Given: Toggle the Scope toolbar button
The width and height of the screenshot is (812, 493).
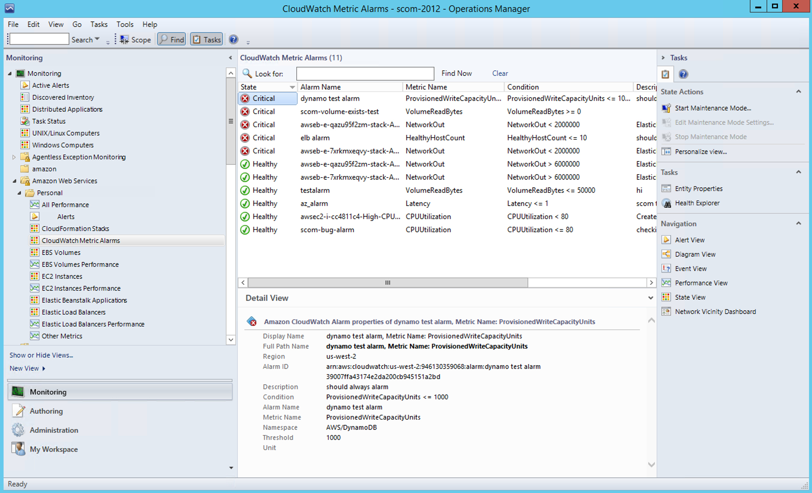Looking at the screenshot, I should click(135, 39).
